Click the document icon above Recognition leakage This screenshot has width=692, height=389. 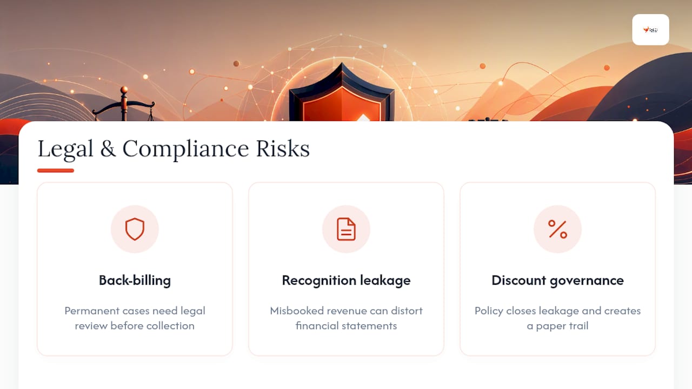346,229
